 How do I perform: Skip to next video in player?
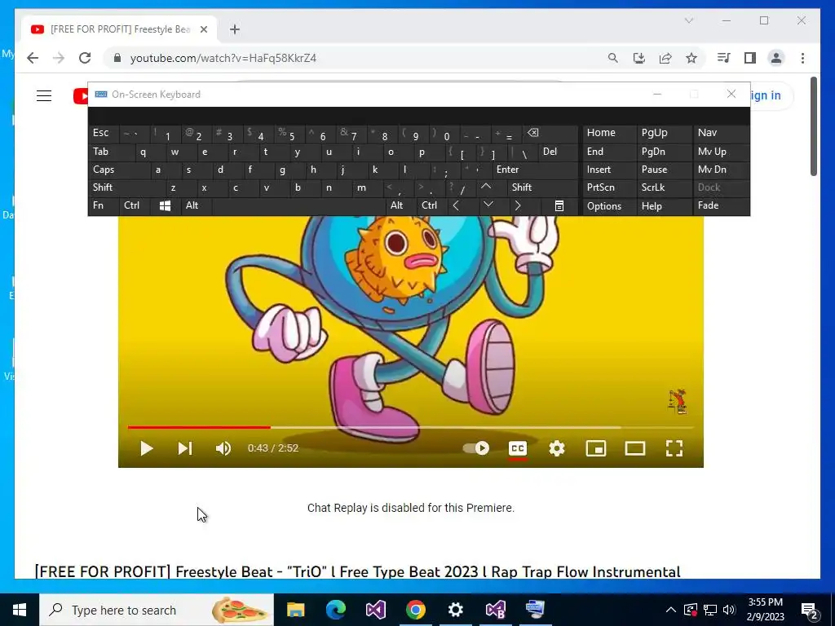point(185,448)
